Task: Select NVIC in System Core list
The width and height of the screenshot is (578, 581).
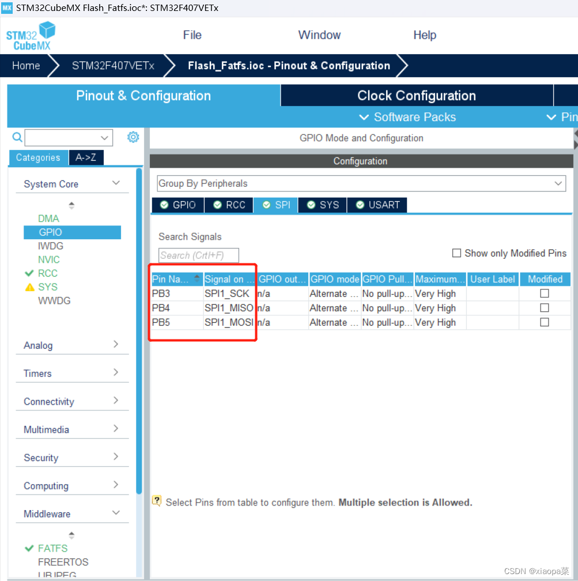Action: coord(48,260)
